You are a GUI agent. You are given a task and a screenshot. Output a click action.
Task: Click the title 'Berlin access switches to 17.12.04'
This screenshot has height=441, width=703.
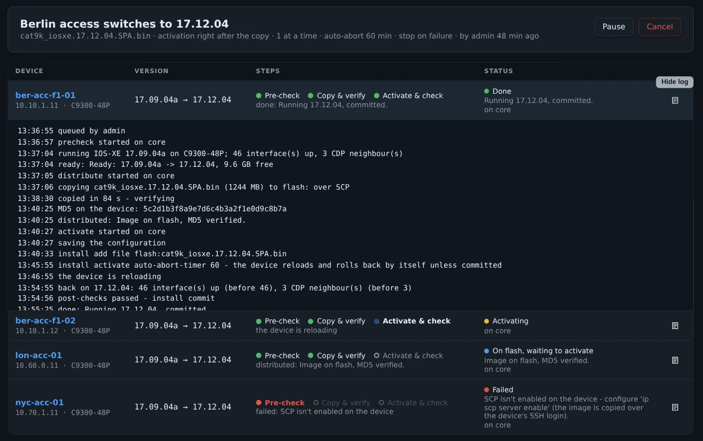click(125, 24)
